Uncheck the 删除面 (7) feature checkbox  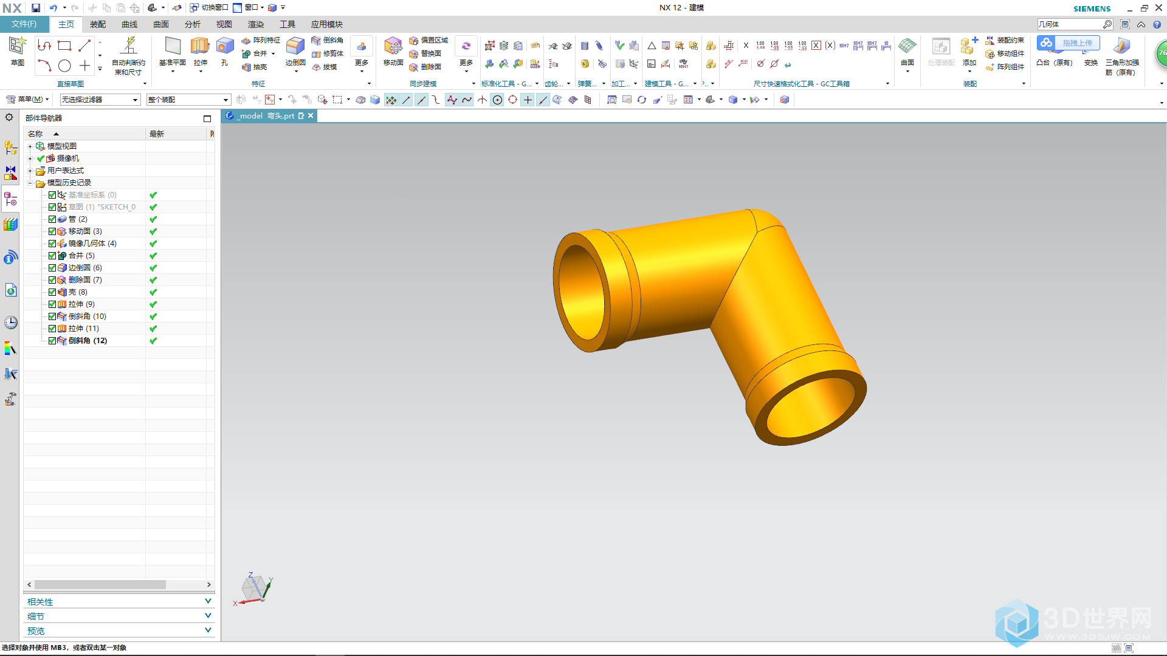click(52, 280)
